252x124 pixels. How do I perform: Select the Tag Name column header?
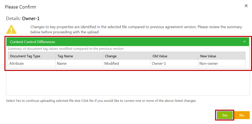point(79,56)
